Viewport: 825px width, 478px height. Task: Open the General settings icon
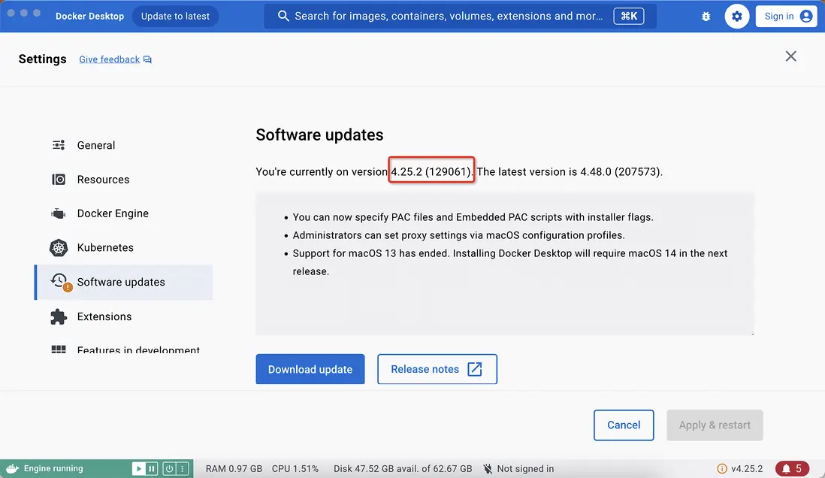pos(59,145)
